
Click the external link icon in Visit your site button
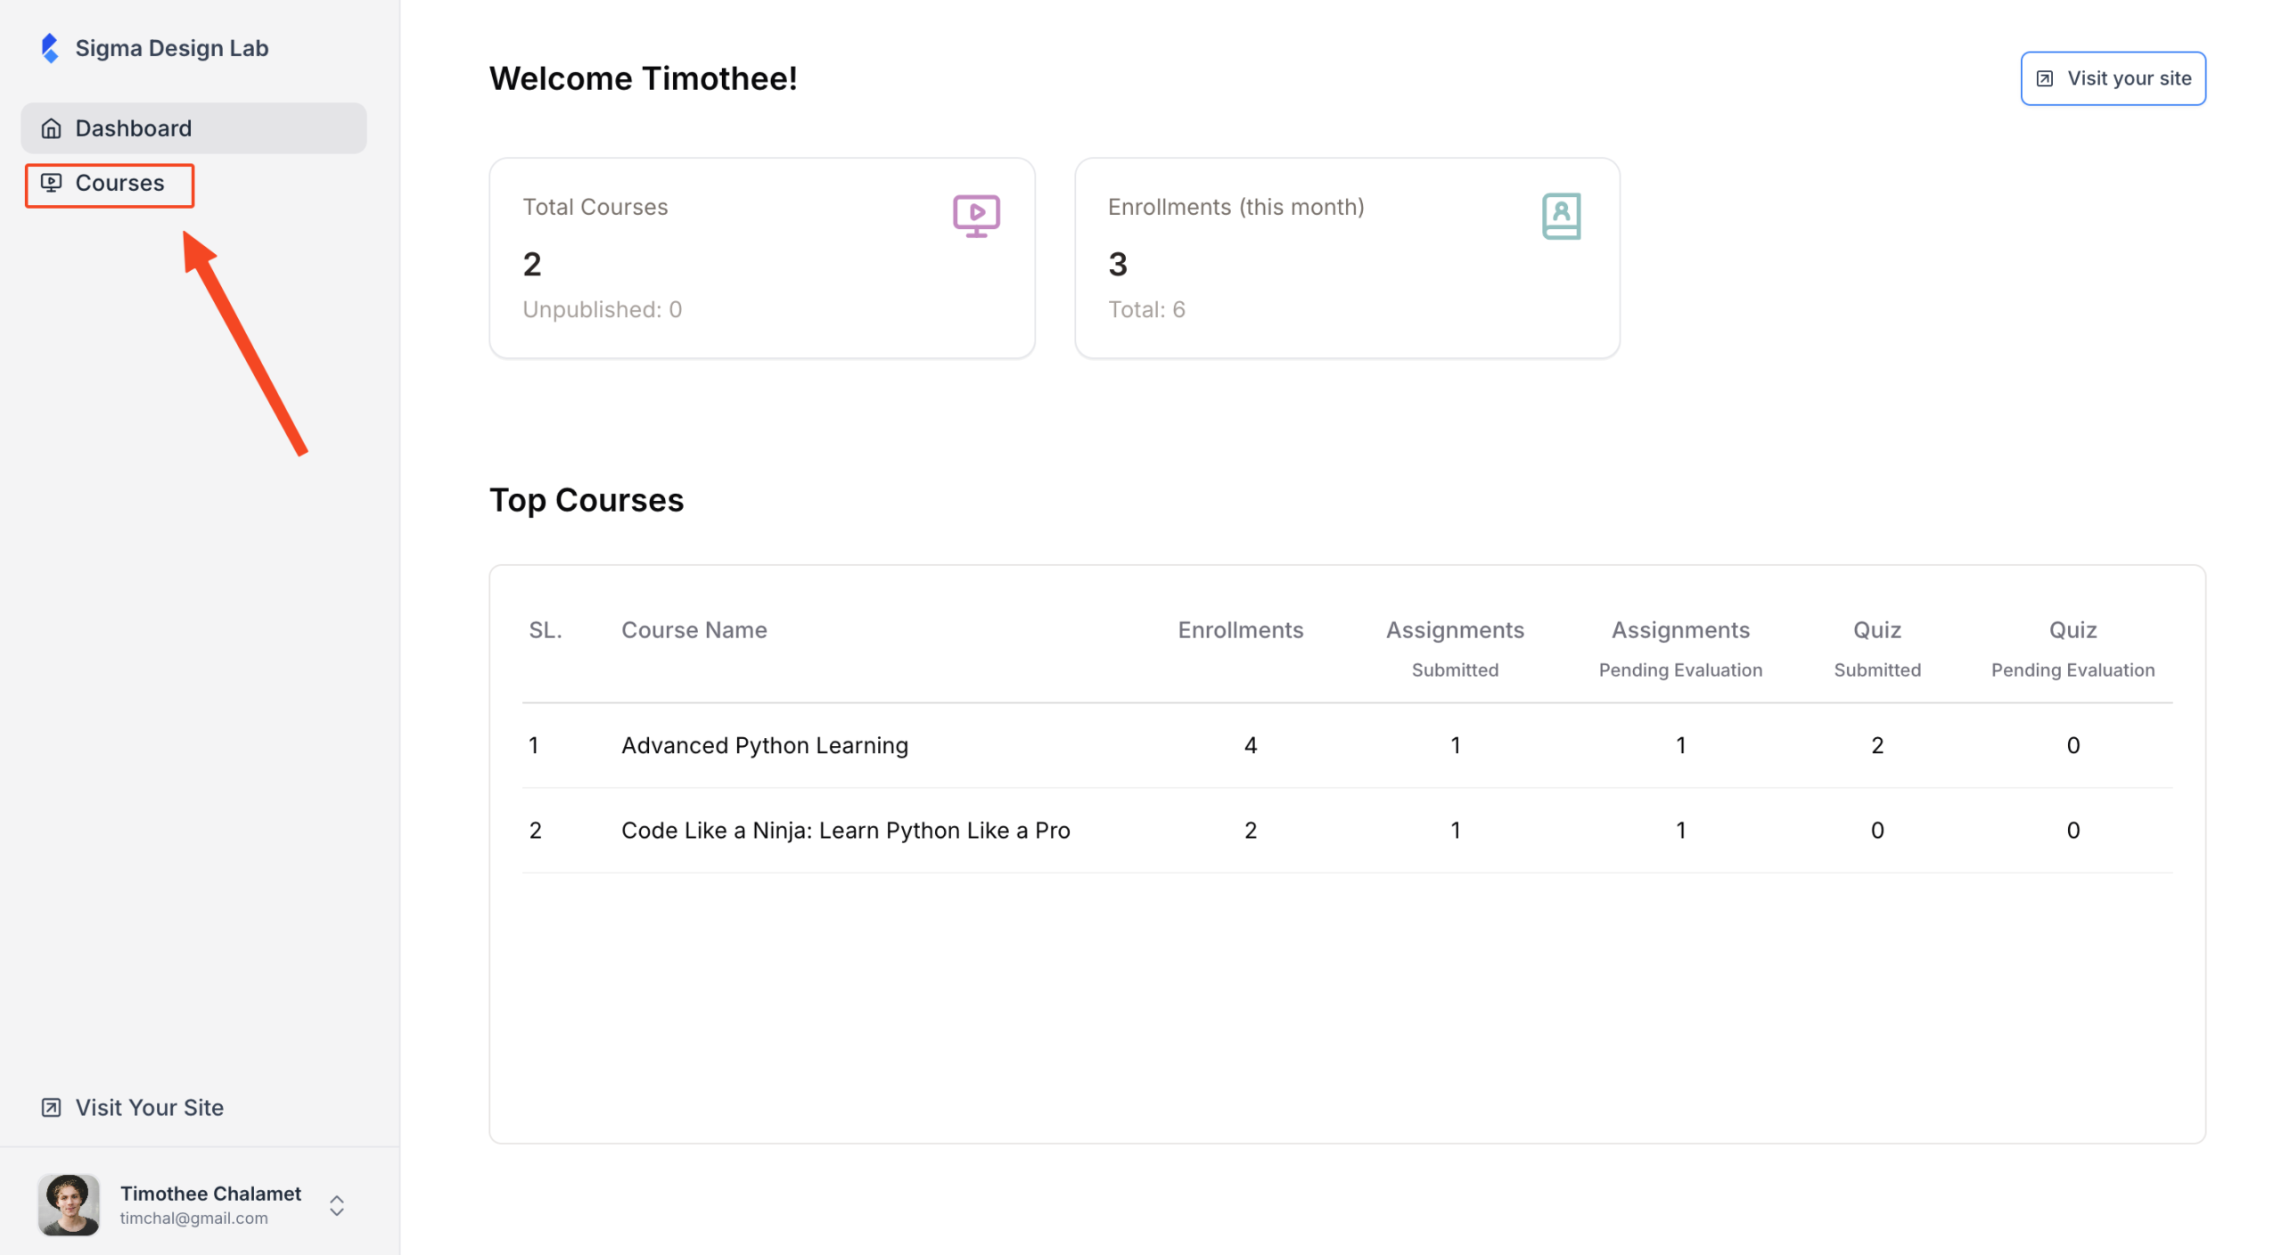pos(2044,78)
